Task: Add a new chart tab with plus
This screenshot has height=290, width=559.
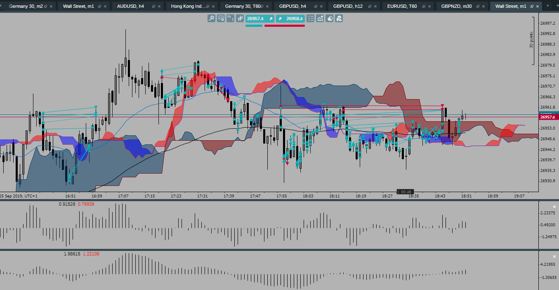Action: pos(557,6)
